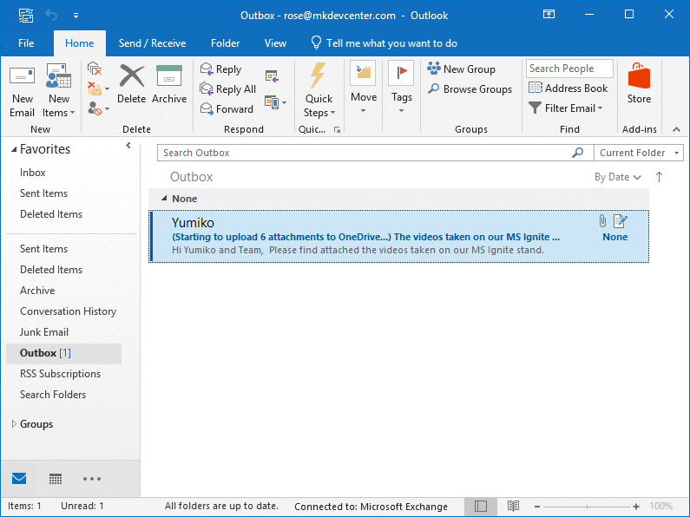690x517 pixels.
Task: Select the Yumiko message
Action: pos(398,237)
